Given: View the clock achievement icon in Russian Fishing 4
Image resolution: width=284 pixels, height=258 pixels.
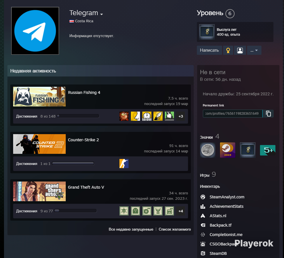Looking at the screenshot, I should [x=147, y=116].
